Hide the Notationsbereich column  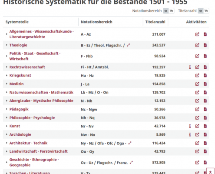coord(172,11)
